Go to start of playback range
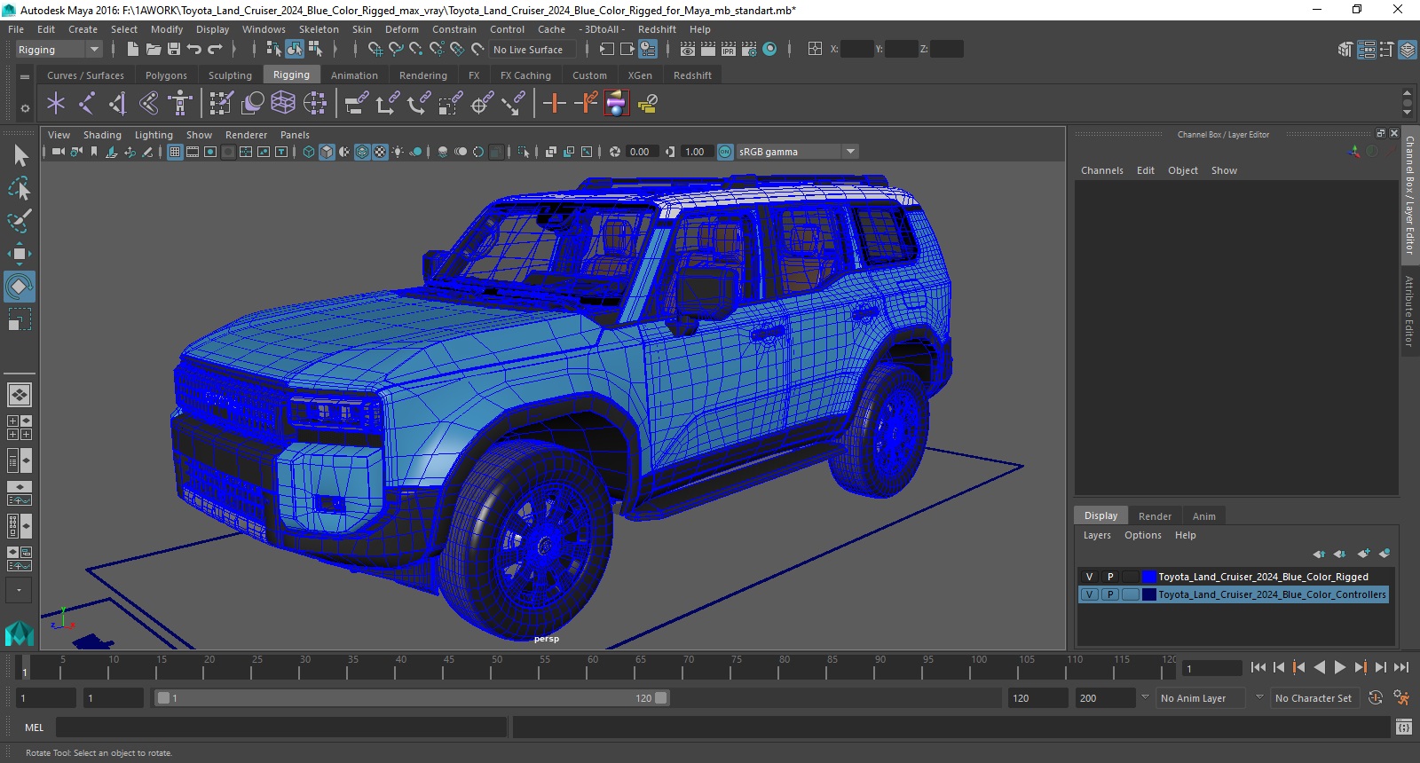The height and width of the screenshot is (763, 1420). point(1258,667)
